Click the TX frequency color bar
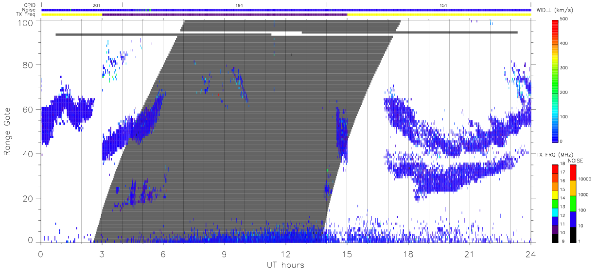597x275 pixels. coord(555,203)
